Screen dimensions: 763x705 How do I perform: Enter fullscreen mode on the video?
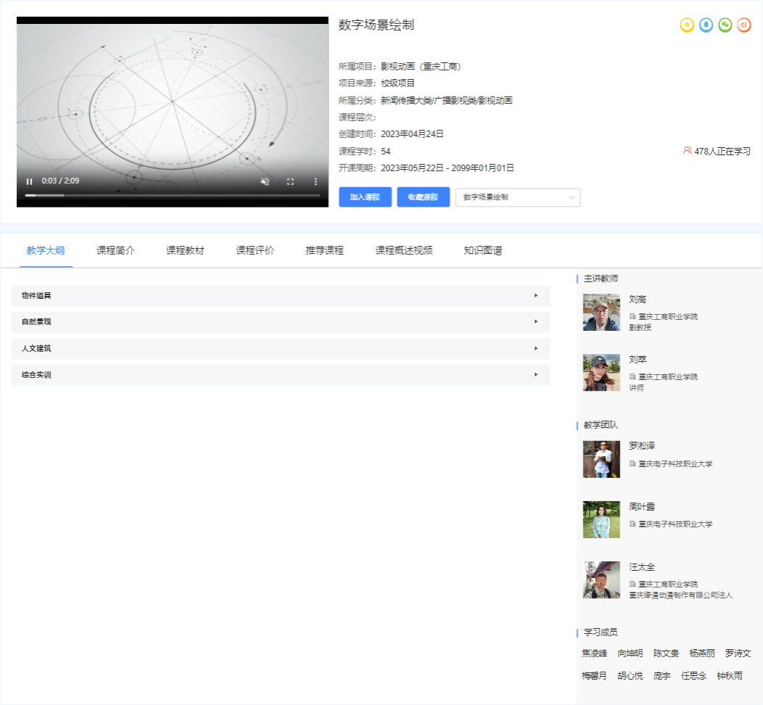coord(290,181)
